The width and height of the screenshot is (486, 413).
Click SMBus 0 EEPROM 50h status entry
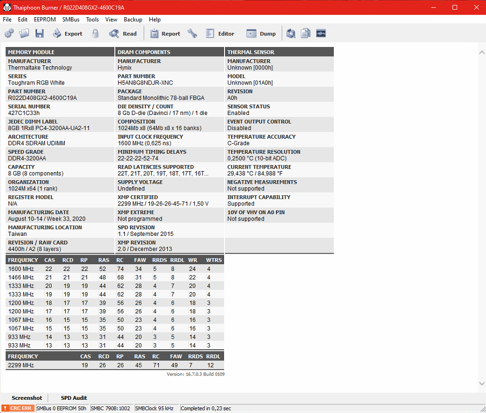coord(62,408)
